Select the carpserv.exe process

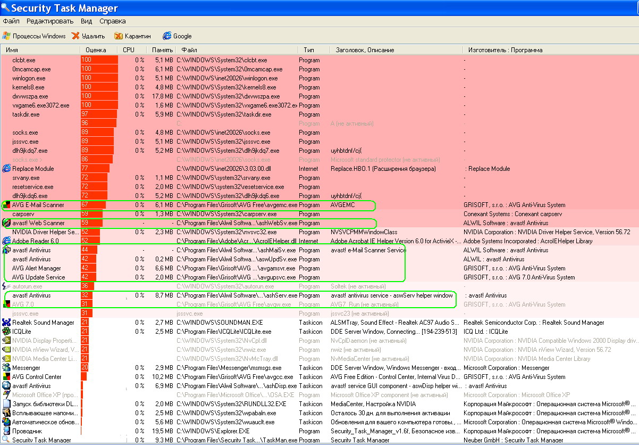pyautogui.click(x=319, y=214)
